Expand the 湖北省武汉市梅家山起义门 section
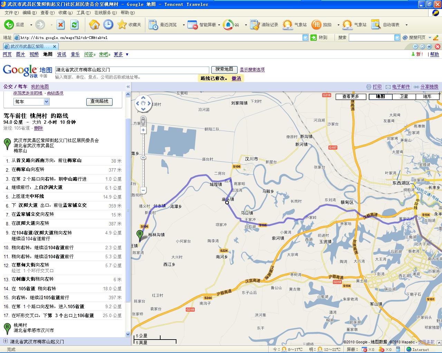442x353 pixels. pos(6,341)
